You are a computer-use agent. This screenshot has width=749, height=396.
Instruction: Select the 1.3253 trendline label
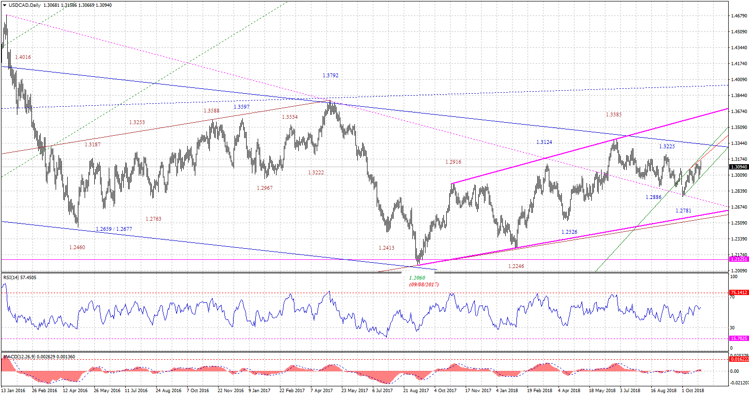[137, 123]
